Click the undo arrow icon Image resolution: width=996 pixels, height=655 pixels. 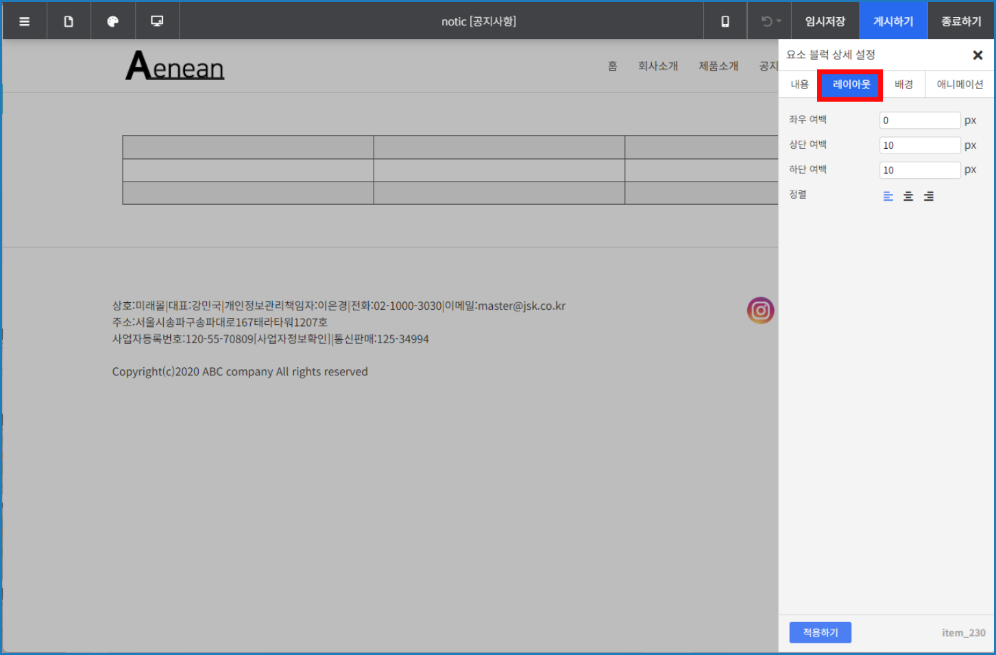pos(766,21)
